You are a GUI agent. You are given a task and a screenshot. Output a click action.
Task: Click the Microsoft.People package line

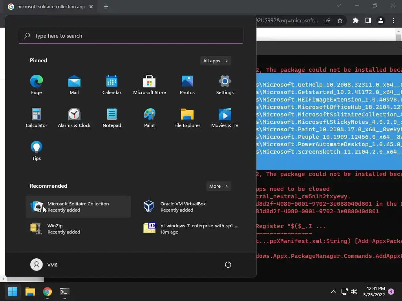(329, 137)
